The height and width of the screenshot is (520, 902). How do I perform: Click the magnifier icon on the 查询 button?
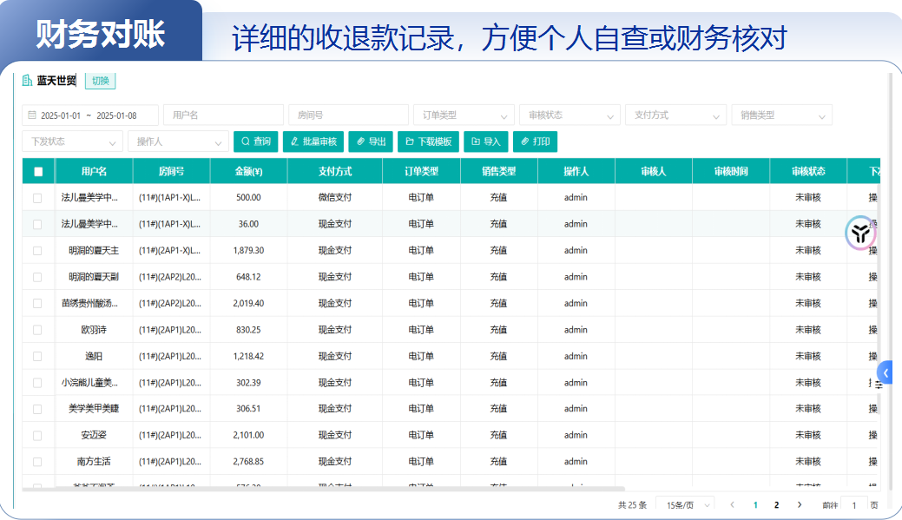click(245, 142)
